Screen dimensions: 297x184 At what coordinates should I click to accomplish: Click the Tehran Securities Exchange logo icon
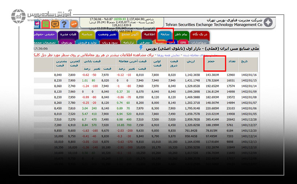pyautogui.click(x=269, y=23)
